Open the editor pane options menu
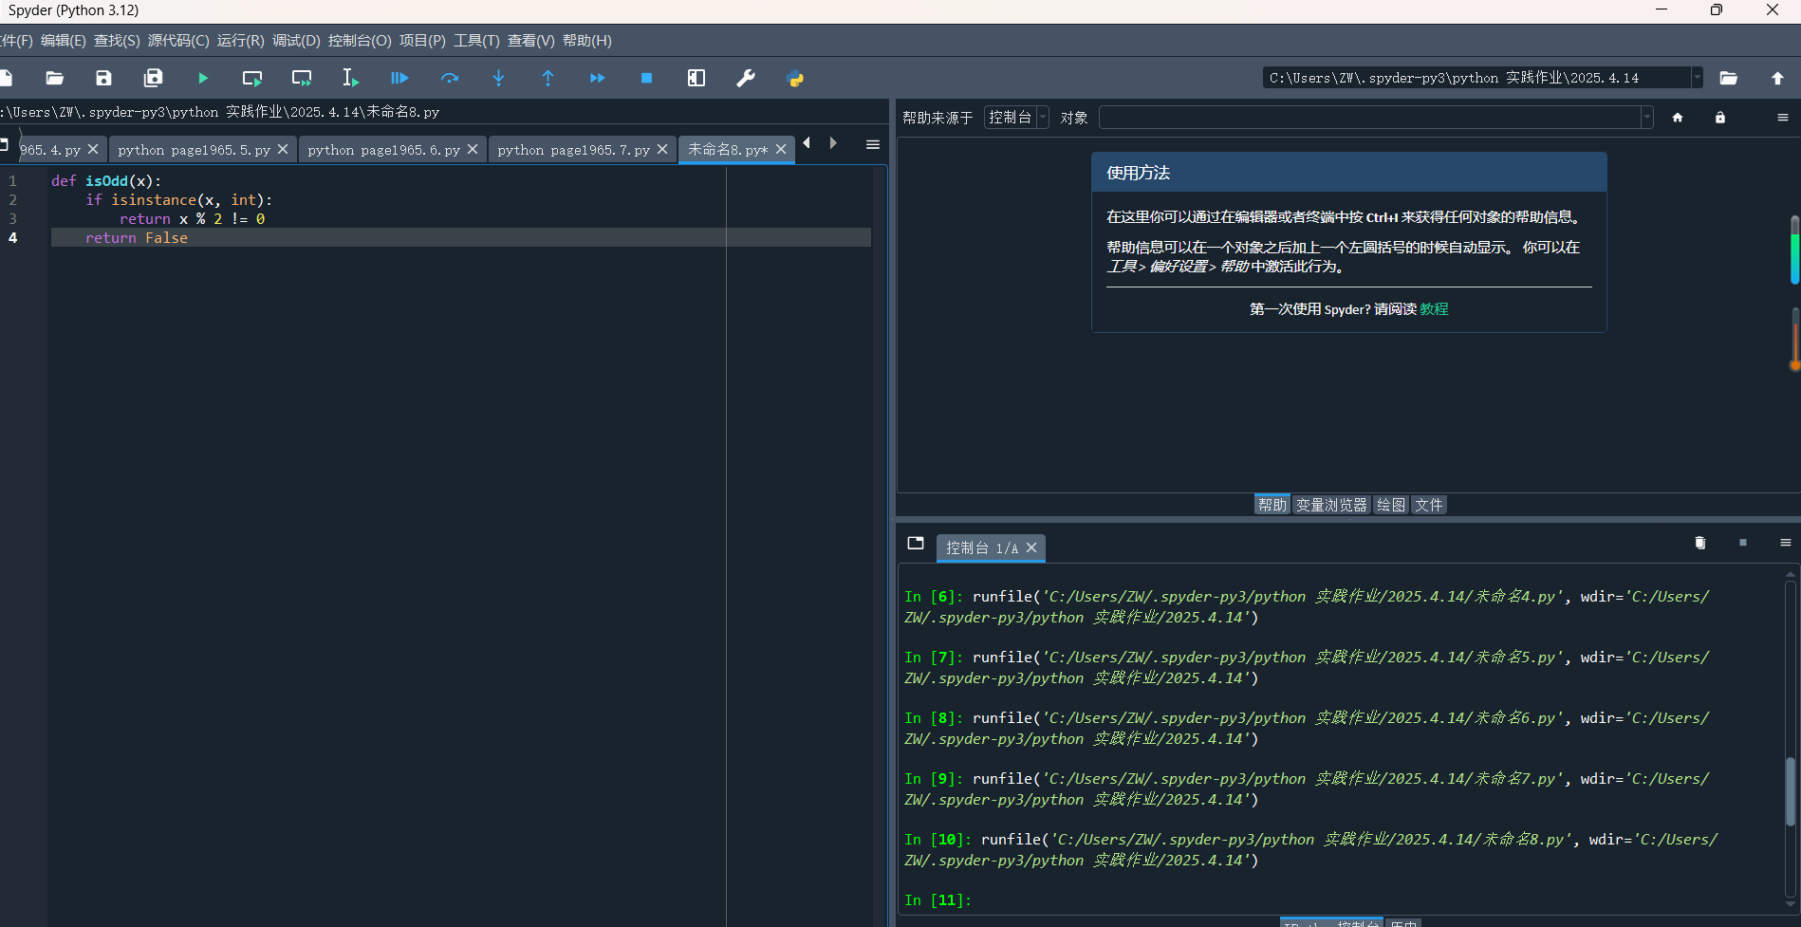The width and height of the screenshot is (1801, 927). (x=872, y=144)
